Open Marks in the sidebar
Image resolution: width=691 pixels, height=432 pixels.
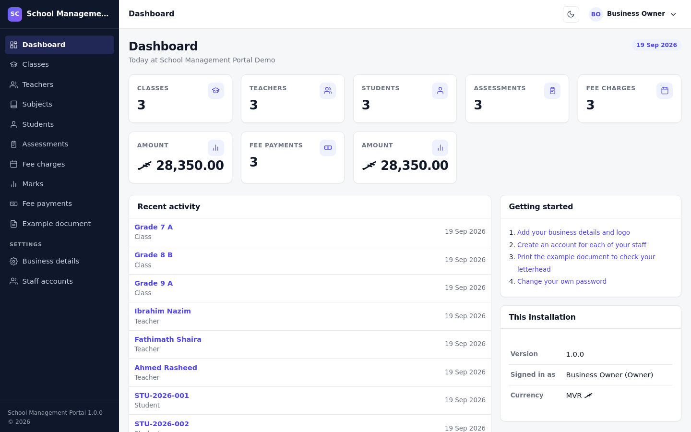(x=60, y=184)
